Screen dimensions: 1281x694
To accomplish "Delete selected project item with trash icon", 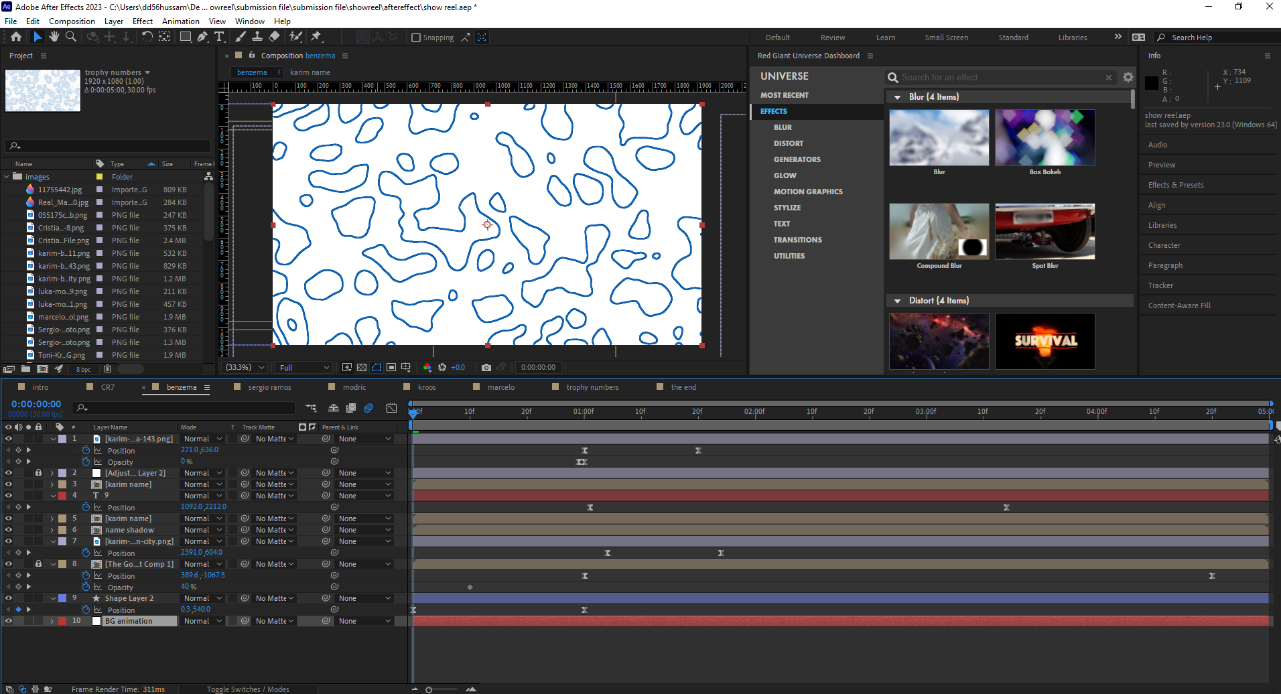I will click(107, 369).
